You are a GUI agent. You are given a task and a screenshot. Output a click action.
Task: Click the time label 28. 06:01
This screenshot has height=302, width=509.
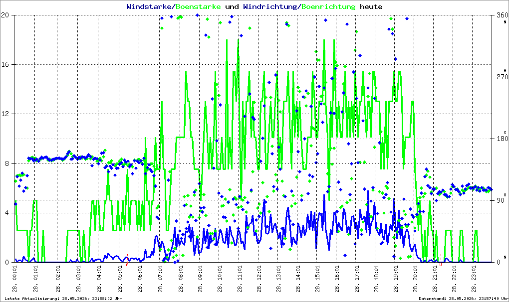point(140,279)
